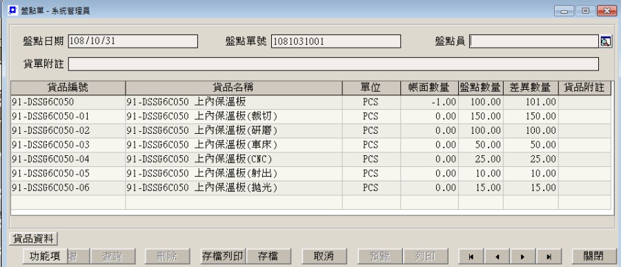Click the 取消 cancel button
Viewport: 621px width, 267px height.
click(x=324, y=256)
